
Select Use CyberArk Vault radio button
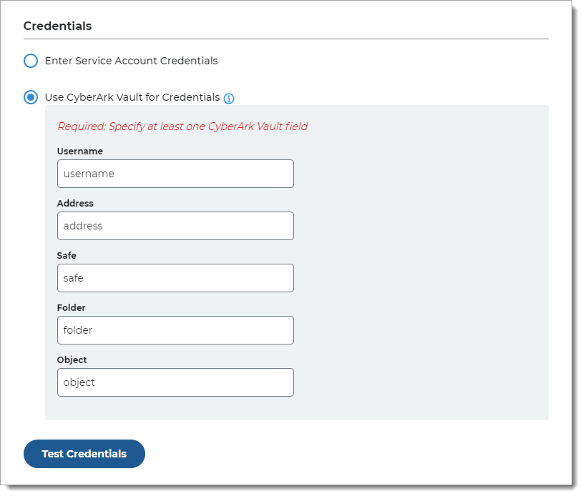[x=31, y=97]
